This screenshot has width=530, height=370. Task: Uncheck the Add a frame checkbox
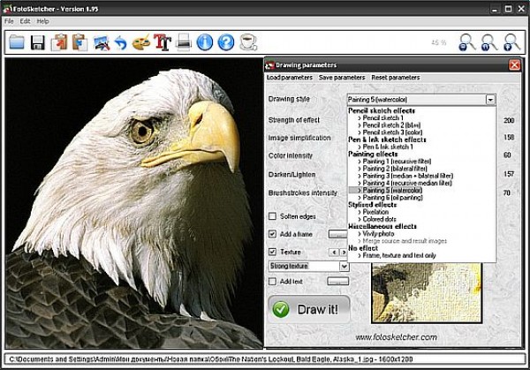(x=272, y=234)
